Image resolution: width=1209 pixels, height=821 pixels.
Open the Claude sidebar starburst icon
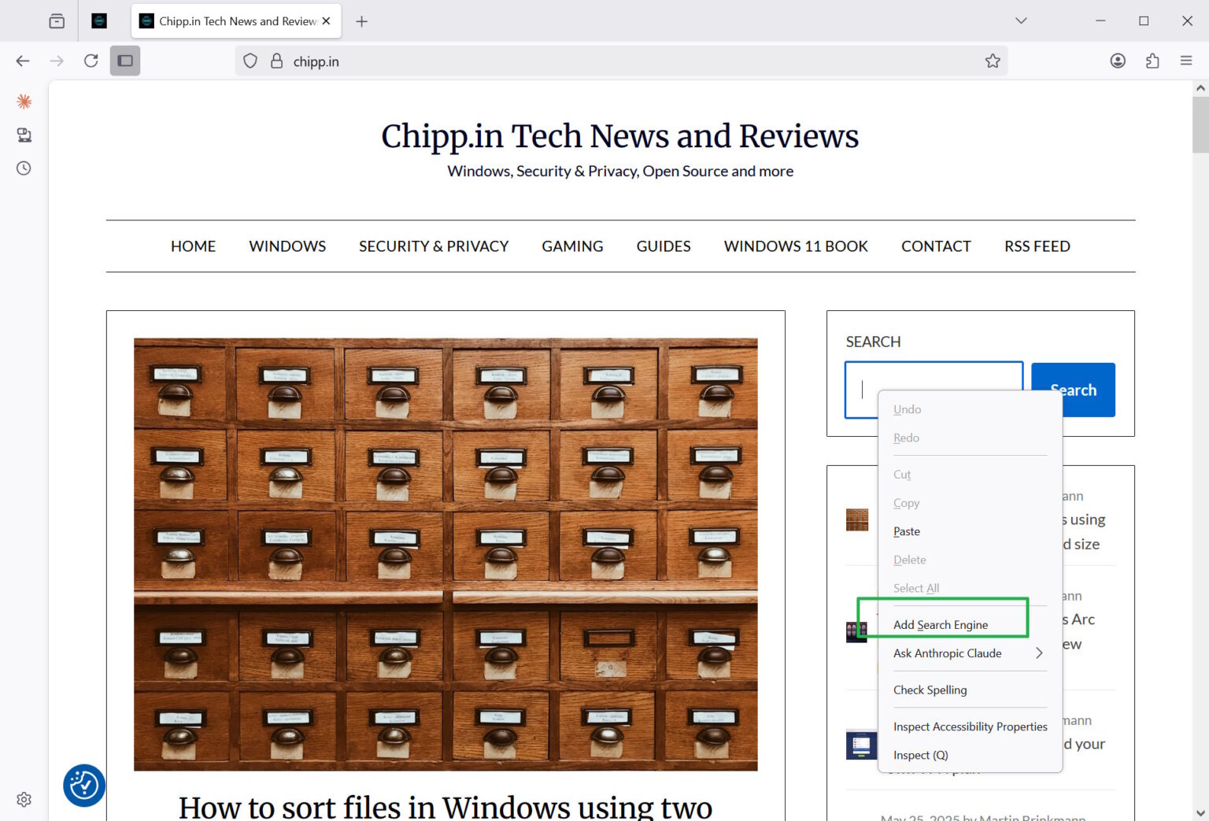point(24,102)
